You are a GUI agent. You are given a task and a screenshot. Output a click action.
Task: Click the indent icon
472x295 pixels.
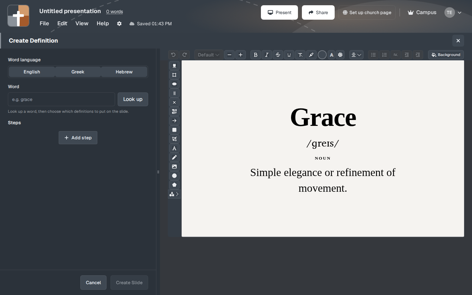click(418, 55)
